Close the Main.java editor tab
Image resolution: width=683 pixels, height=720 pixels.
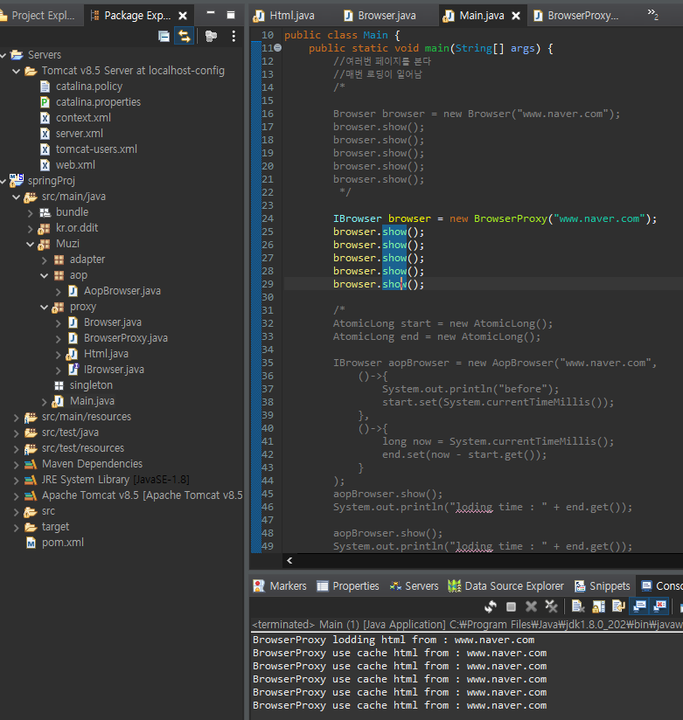(516, 16)
